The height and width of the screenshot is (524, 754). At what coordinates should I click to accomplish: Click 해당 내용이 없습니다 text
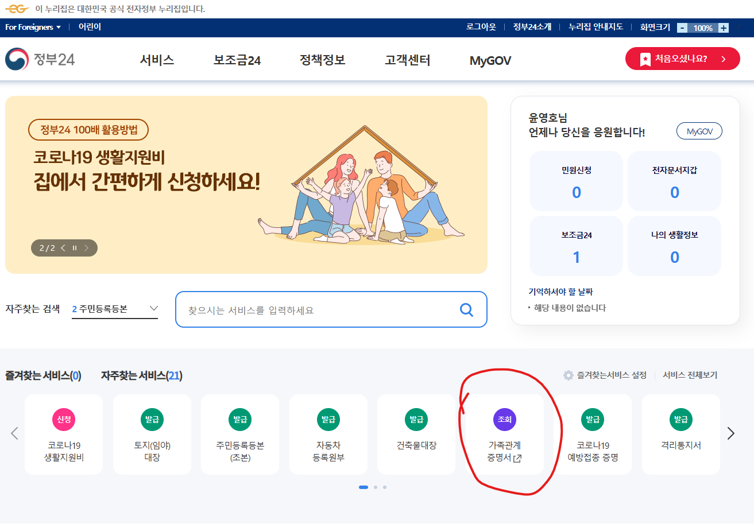[x=570, y=308]
